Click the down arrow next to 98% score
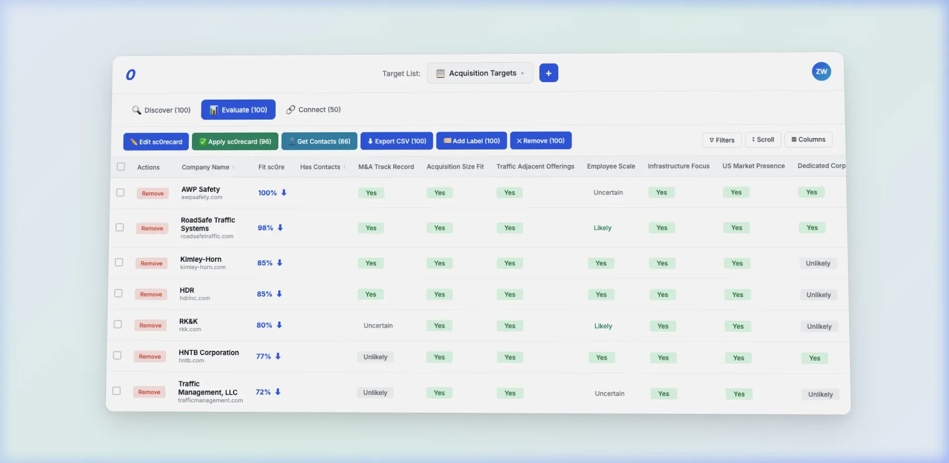 click(x=280, y=228)
